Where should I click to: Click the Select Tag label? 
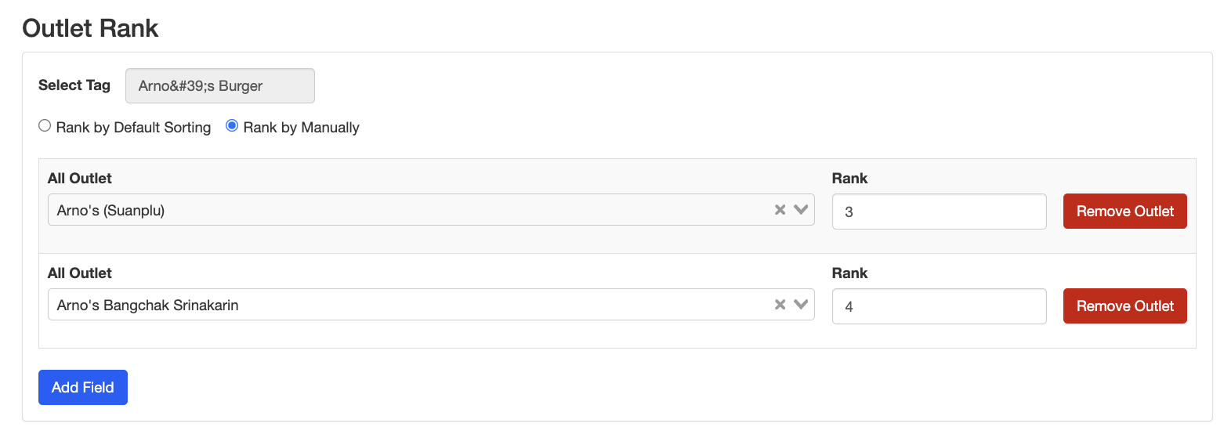(x=74, y=85)
